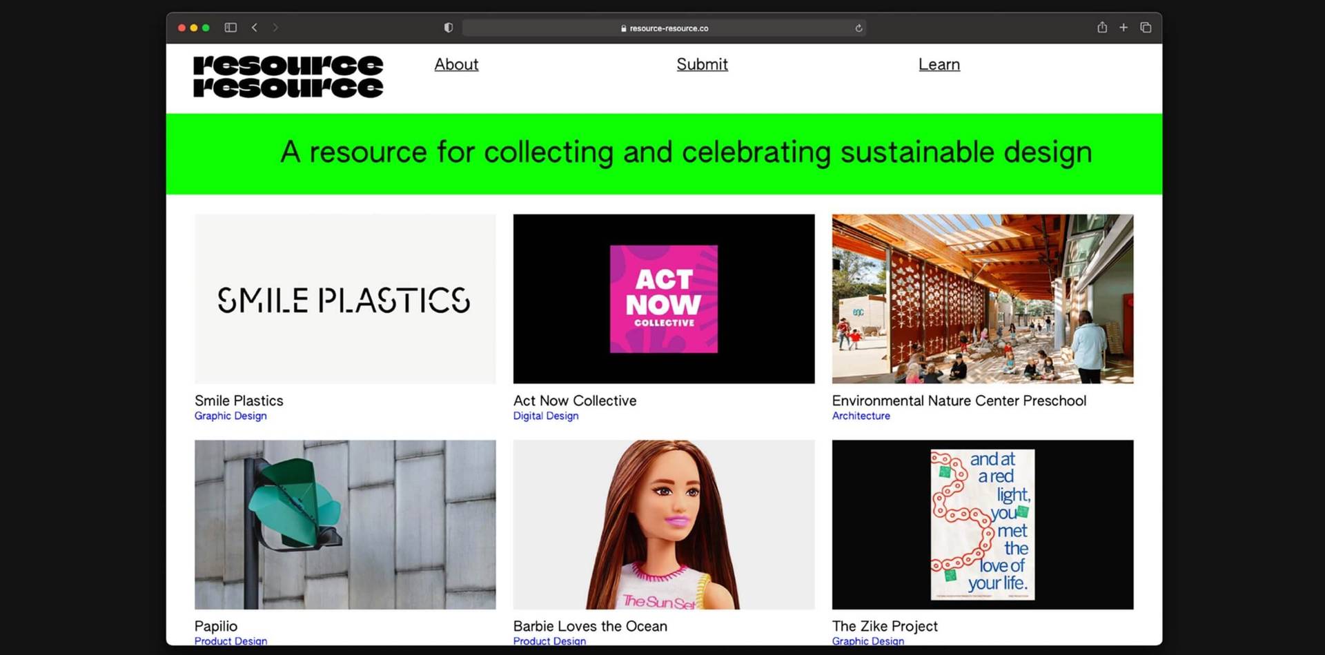Open the Papilio street lamp photo
Screen dimensions: 1325x655
pyautogui.click(x=345, y=525)
